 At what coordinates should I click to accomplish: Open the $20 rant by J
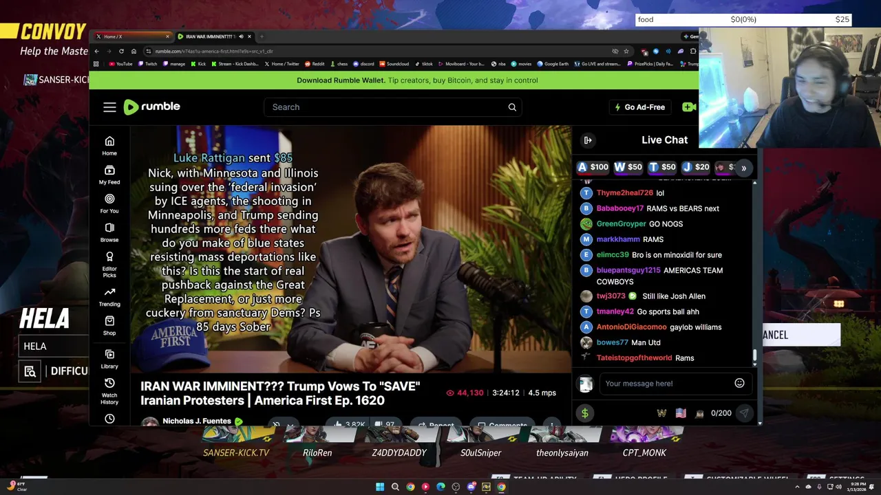[x=695, y=167]
